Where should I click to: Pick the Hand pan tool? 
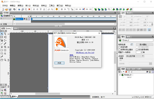(x=2, y=60)
